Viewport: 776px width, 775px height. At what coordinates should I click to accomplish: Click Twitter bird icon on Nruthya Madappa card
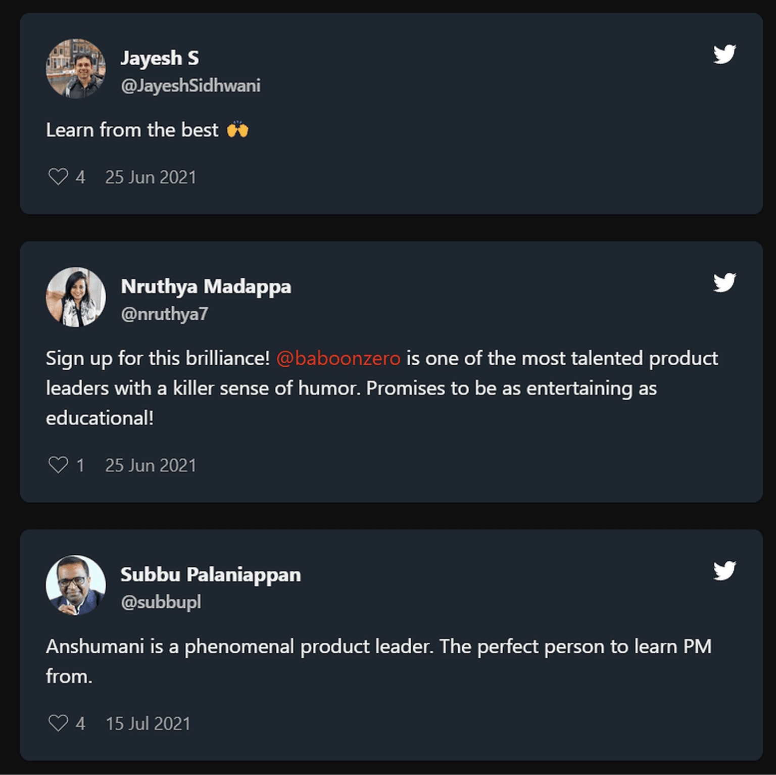pyautogui.click(x=724, y=282)
